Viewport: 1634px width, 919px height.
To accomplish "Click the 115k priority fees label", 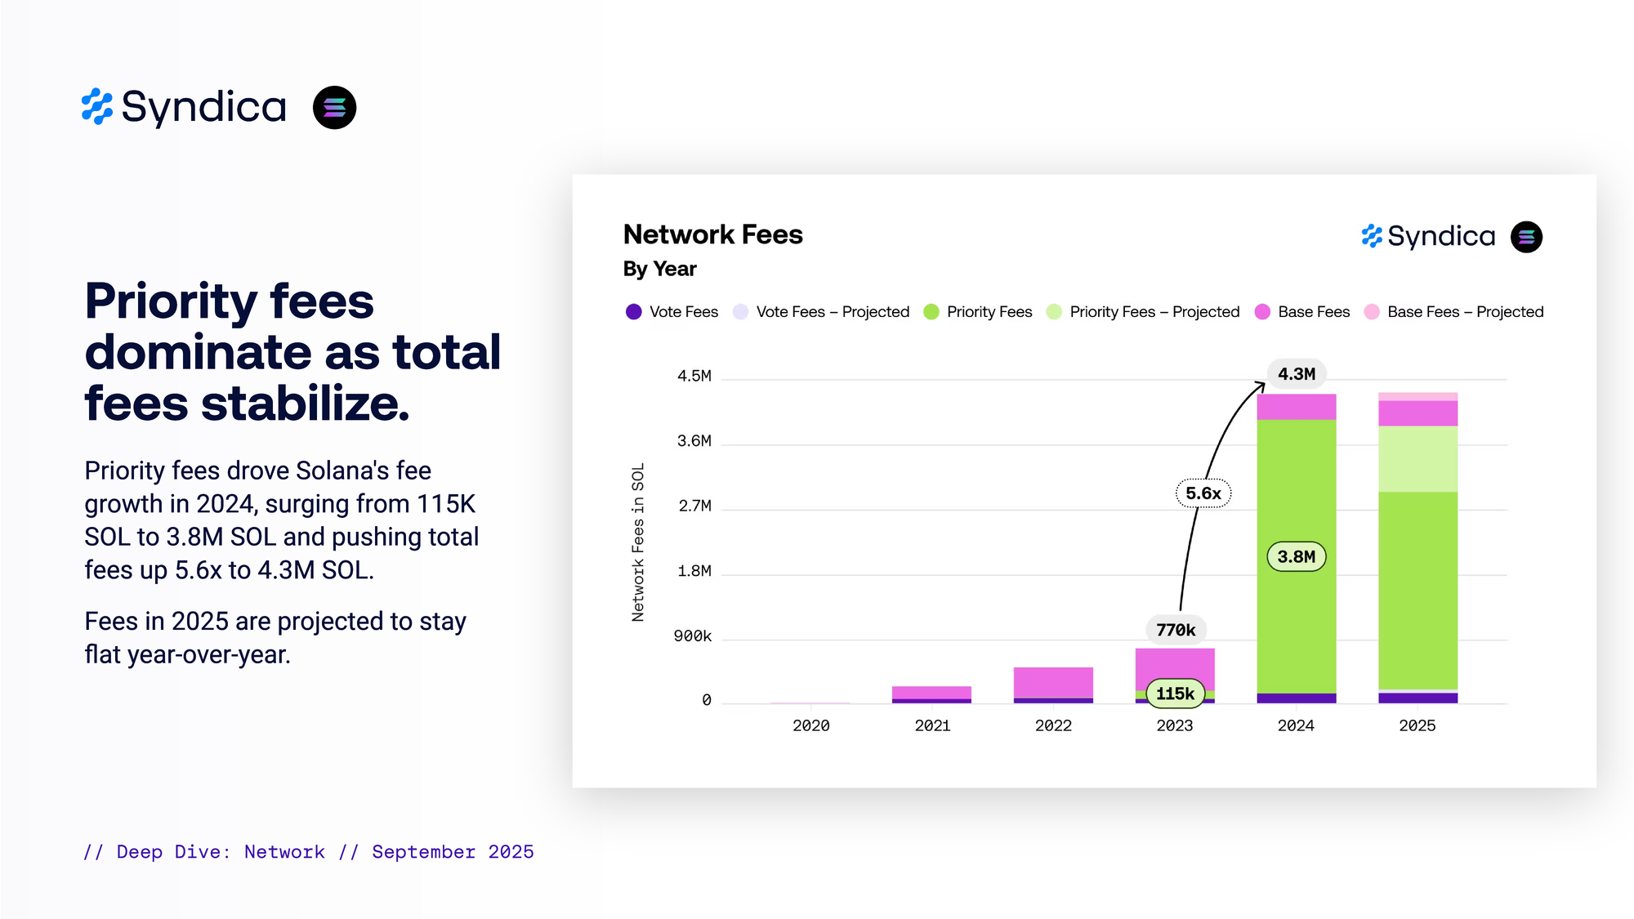I will [1175, 694].
